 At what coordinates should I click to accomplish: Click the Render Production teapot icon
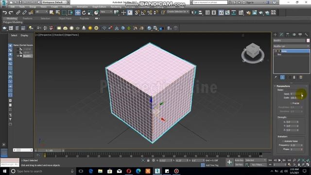tap(261, 13)
